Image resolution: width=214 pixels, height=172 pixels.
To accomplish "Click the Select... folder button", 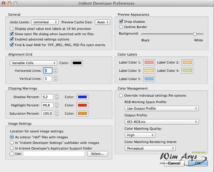I will (98, 154).
